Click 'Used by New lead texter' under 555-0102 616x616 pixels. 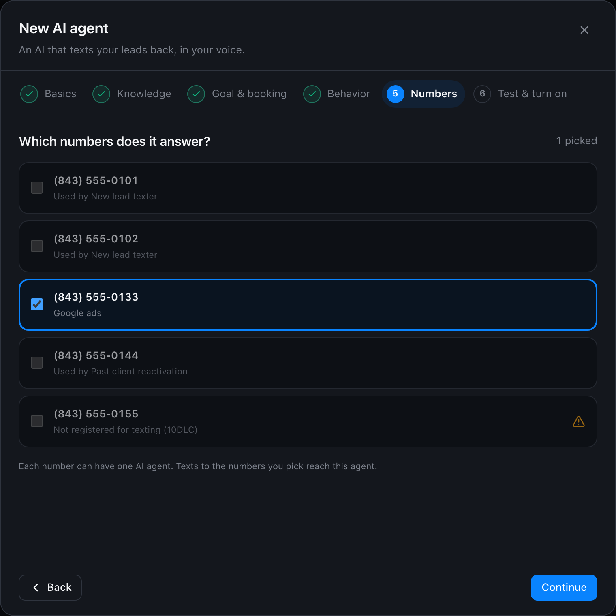pos(105,255)
